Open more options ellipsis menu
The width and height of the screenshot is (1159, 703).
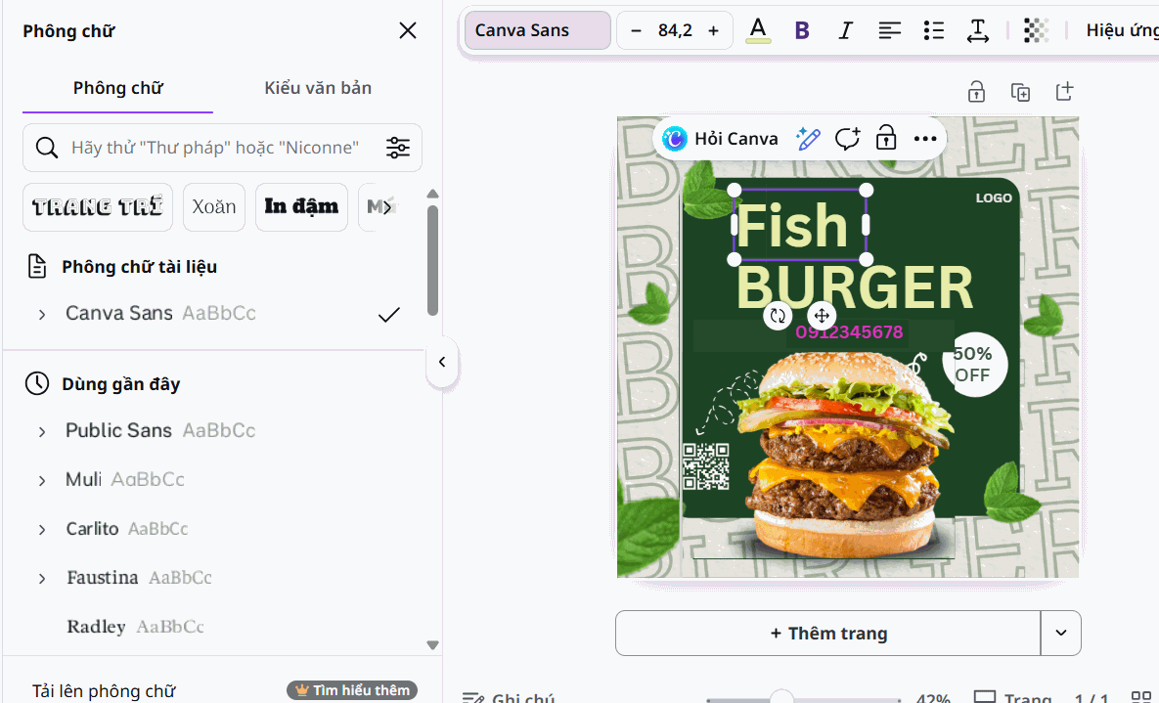[924, 138]
